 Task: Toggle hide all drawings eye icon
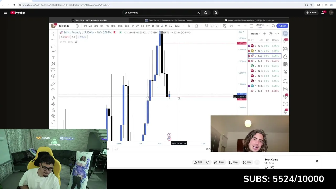53,116
